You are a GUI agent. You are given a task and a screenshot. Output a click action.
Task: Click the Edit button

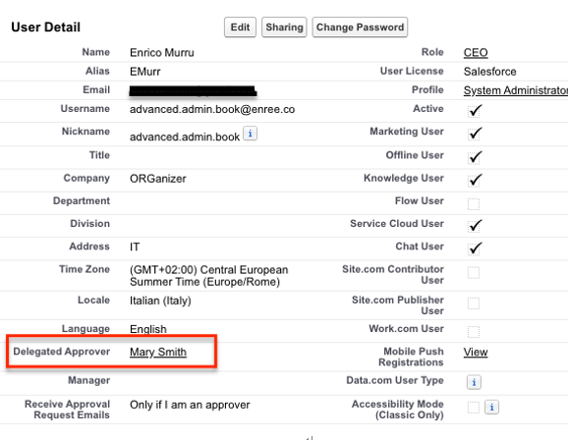pos(240,27)
